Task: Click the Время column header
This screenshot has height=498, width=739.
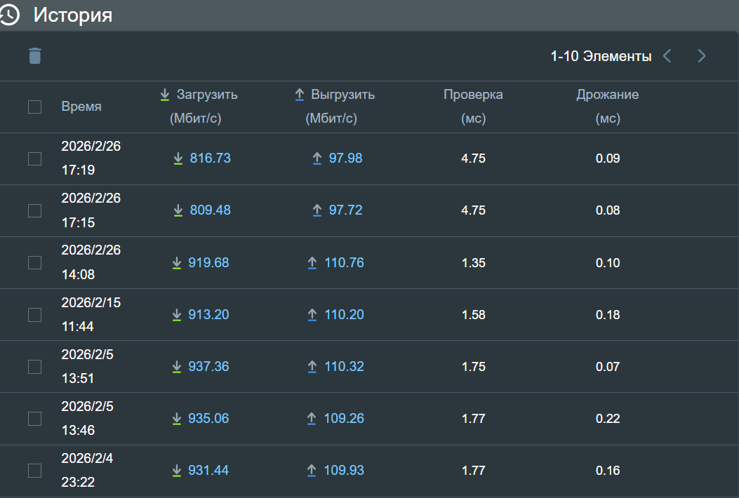Action: pos(81,107)
